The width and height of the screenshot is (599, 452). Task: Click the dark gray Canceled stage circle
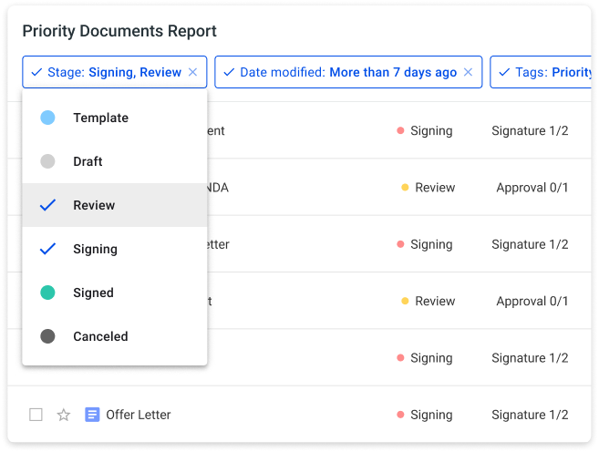tap(47, 336)
